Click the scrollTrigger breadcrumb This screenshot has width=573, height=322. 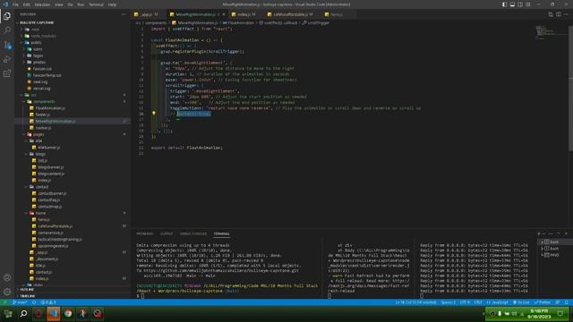pos(319,22)
